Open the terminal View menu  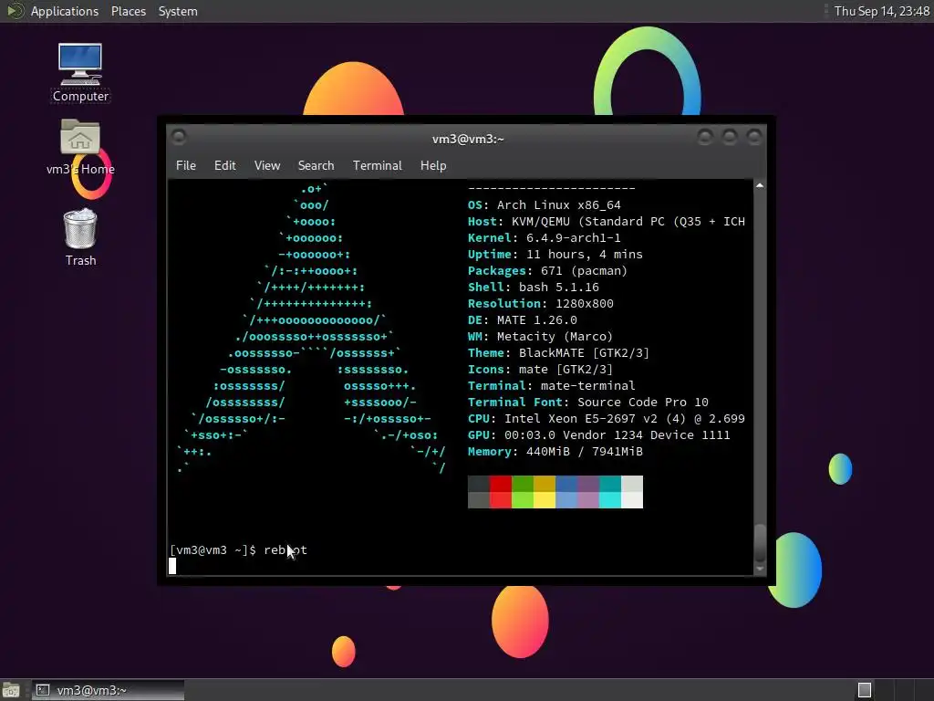pos(267,166)
